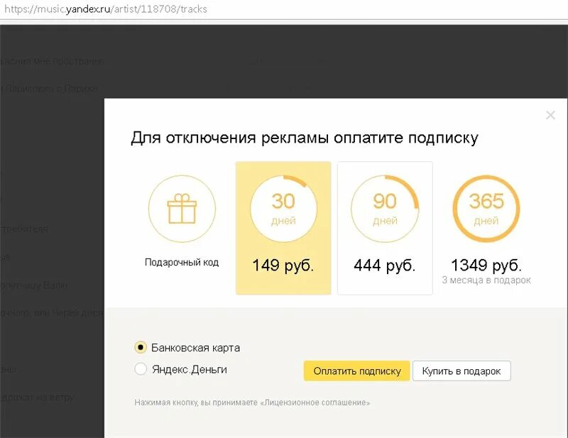Choose Яндекс.Деньги payment radio
This screenshot has height=438, width=568.
(141, 369)
